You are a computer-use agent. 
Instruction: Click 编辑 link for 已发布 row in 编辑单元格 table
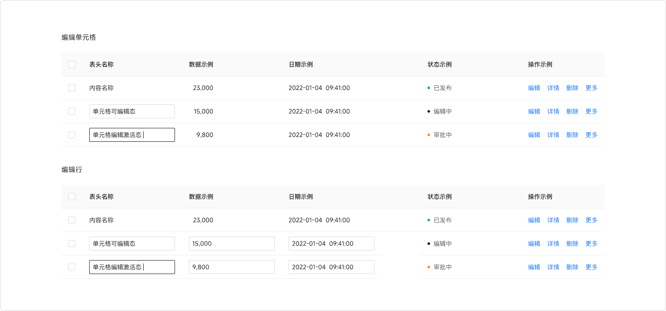534,88
